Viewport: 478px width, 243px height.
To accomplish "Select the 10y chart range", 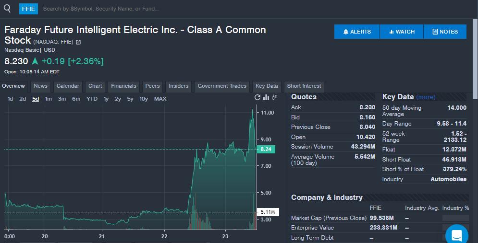I will click(x=144, y=99).
